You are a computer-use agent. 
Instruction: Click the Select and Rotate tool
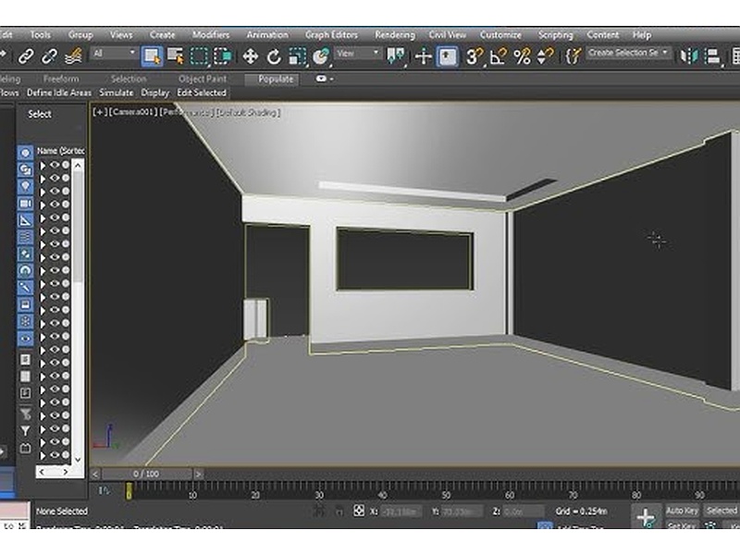(274, 56)
